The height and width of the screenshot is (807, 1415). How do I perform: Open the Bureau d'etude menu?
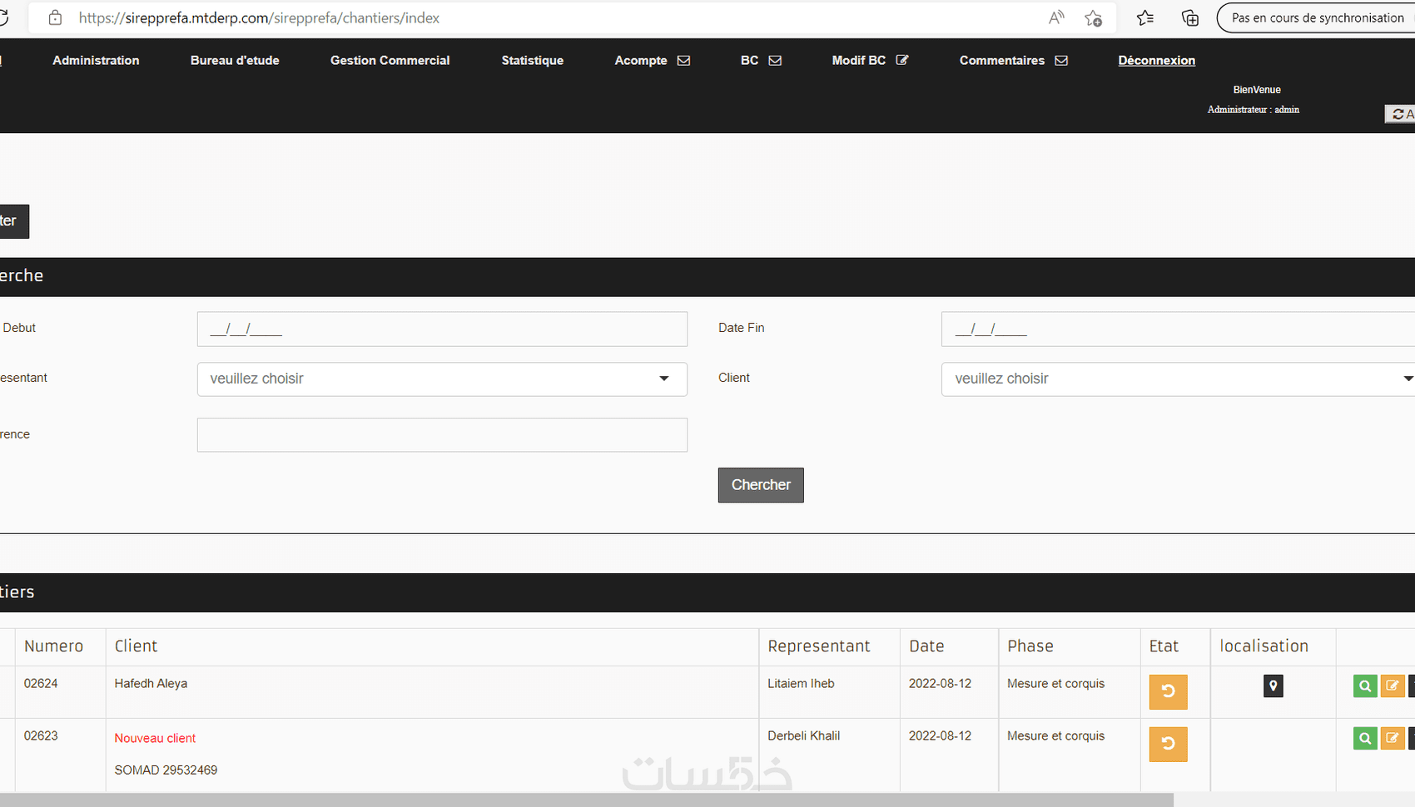(235, 60)
